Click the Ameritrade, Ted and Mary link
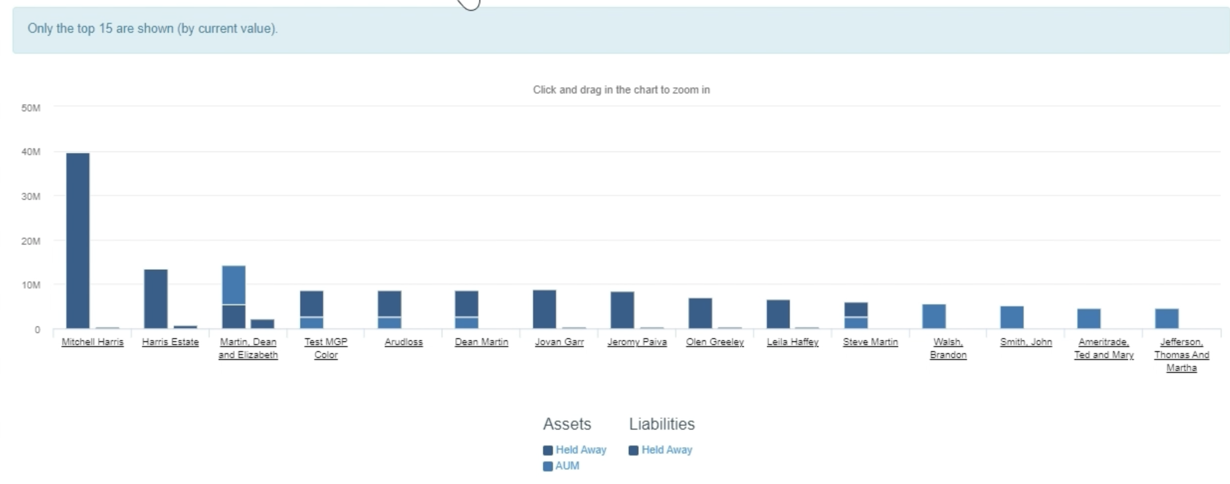 1104,348
